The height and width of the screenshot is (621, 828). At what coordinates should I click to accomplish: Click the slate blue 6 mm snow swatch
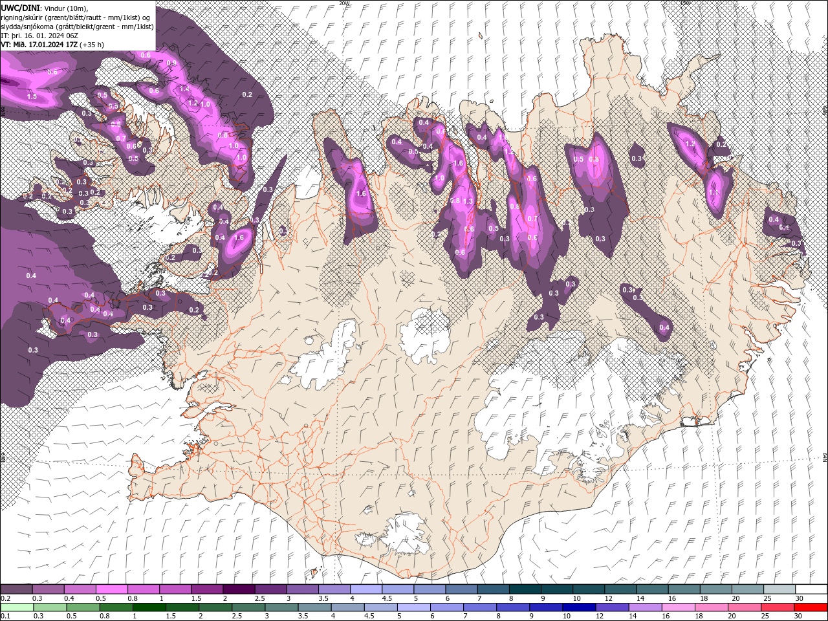coord(461,589)
